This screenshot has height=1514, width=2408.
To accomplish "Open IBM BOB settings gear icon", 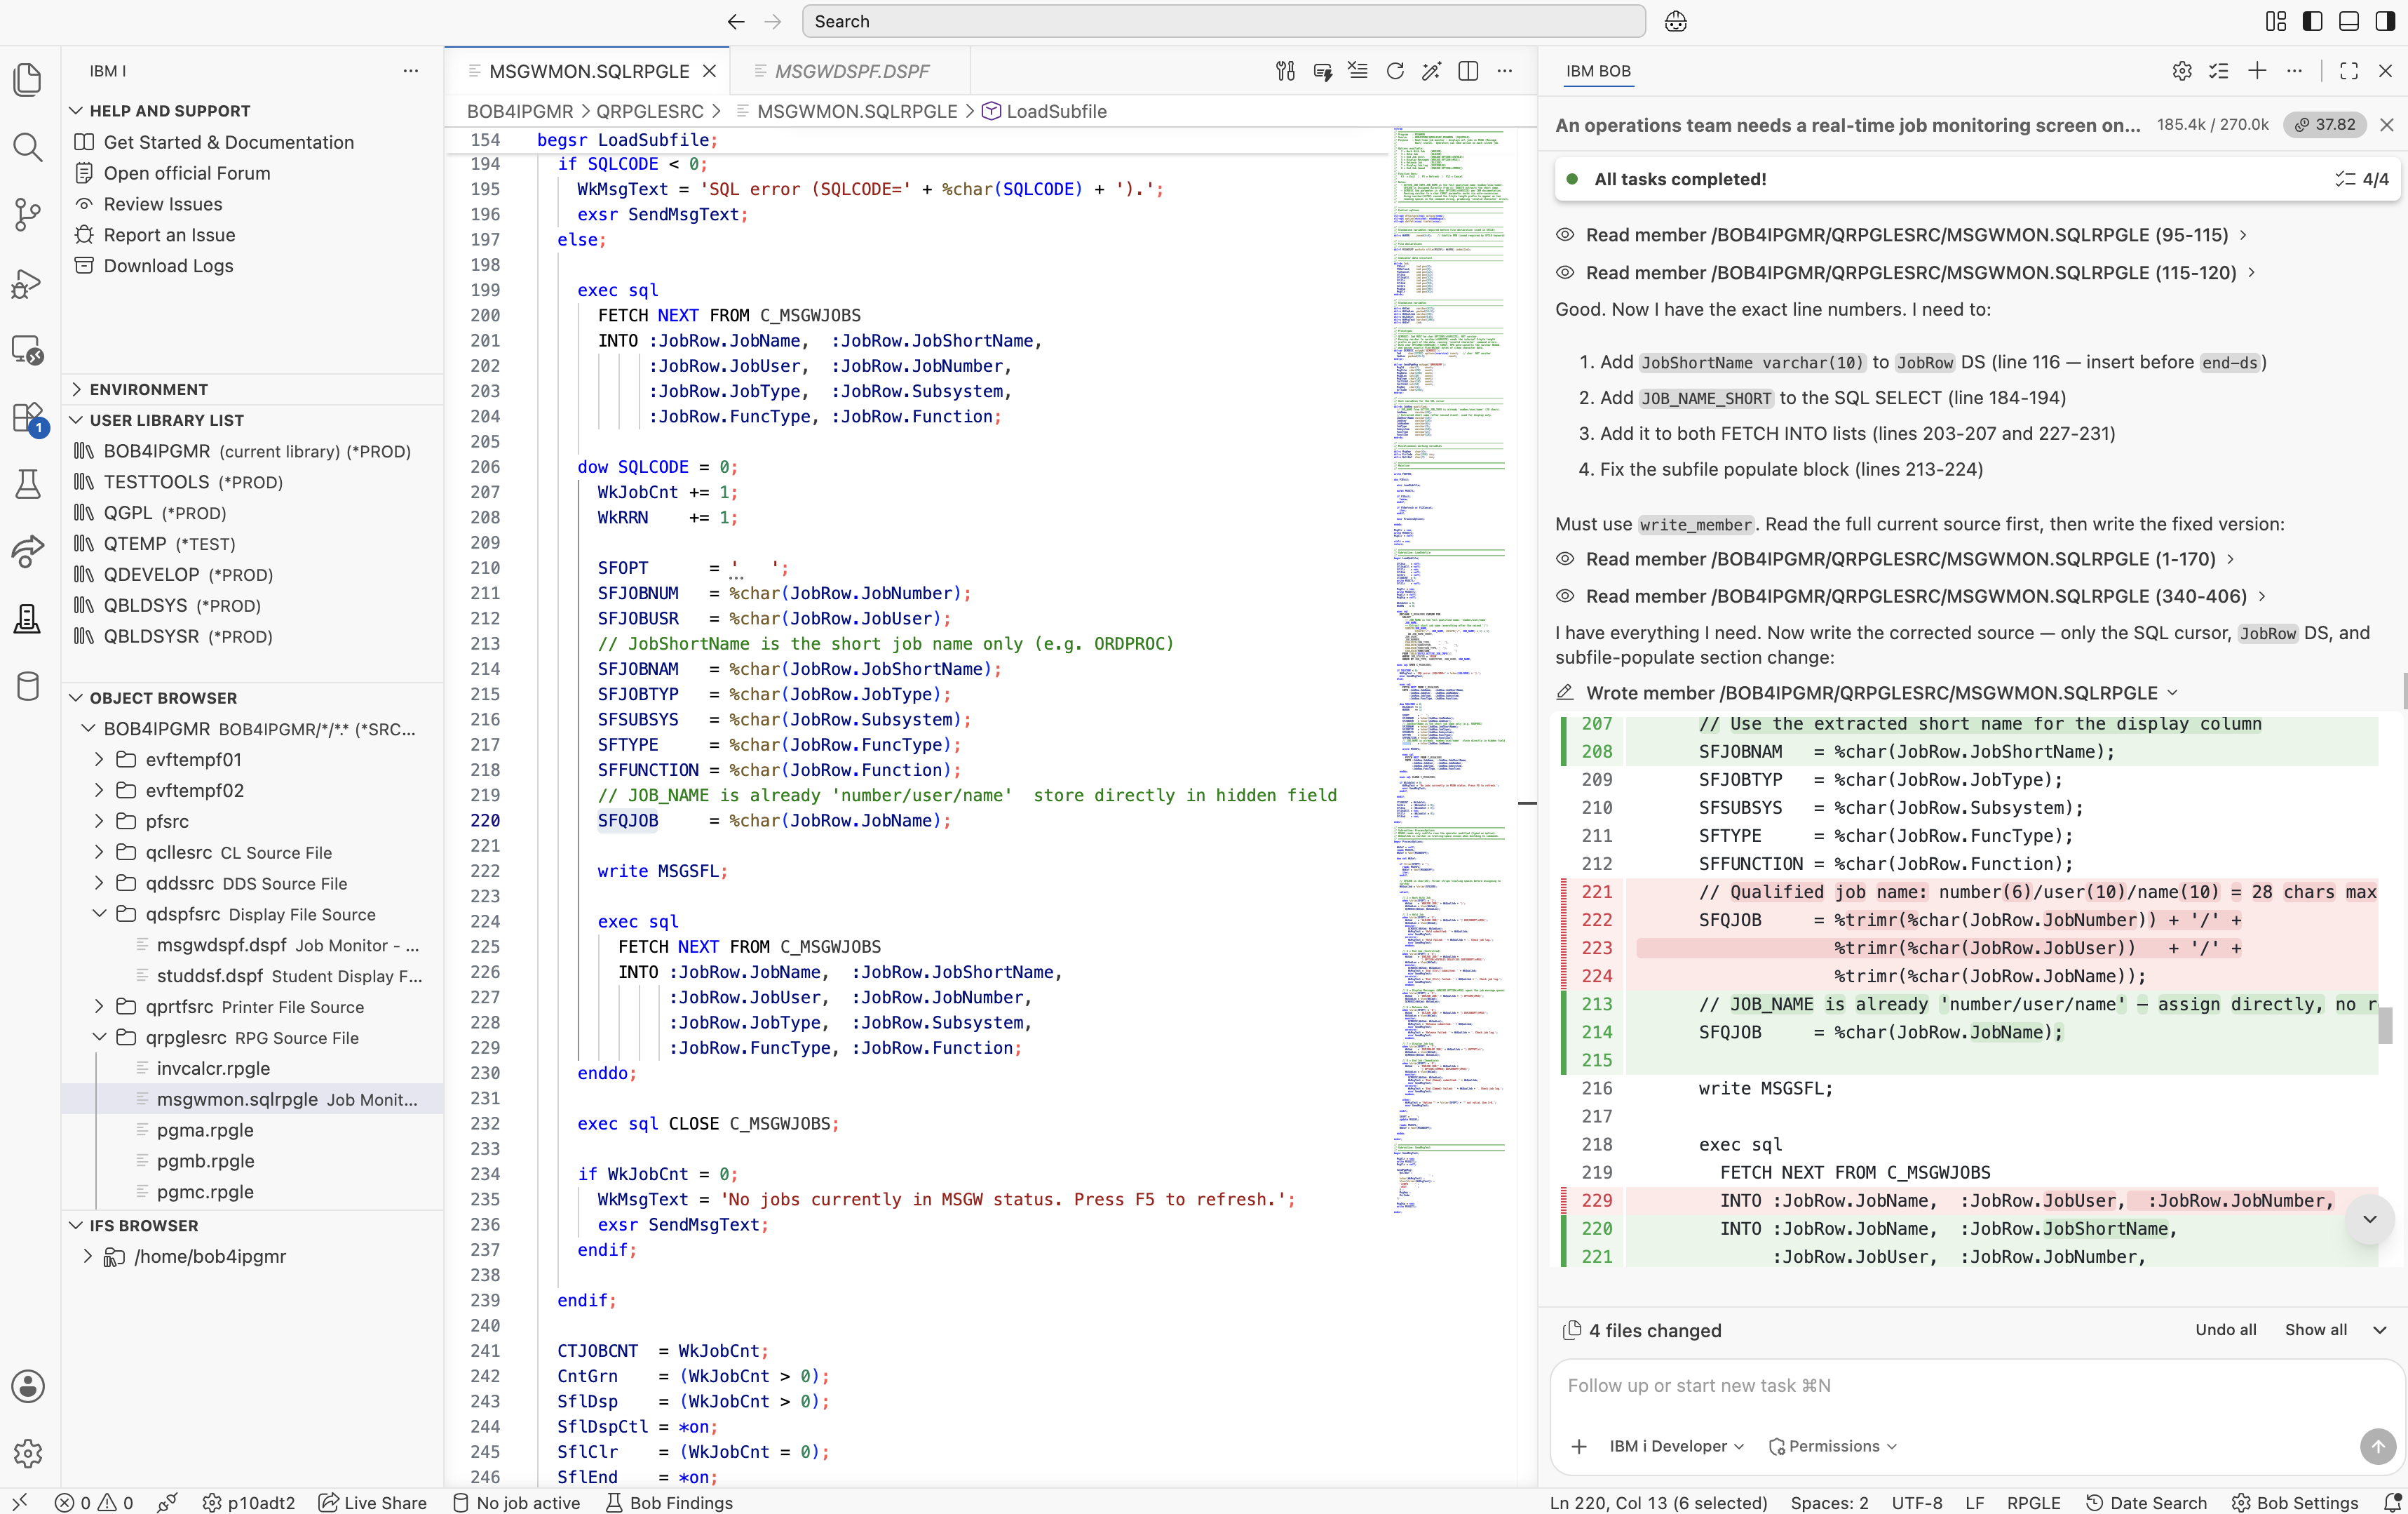I will [x=2182, y=71].
